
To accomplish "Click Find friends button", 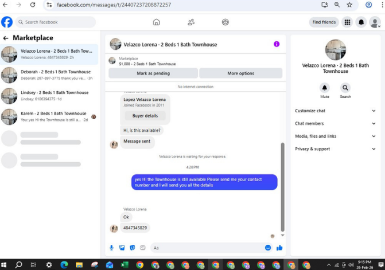I will 324,22.
